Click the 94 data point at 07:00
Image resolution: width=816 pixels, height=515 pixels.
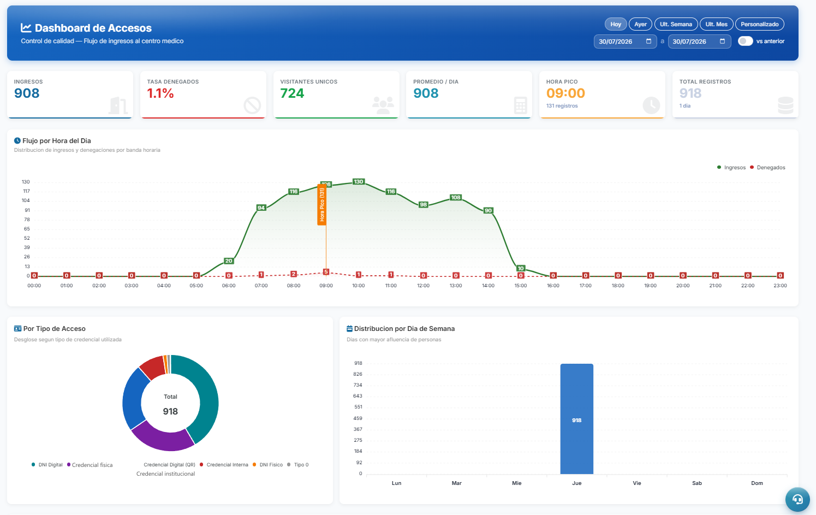(x=261, y=208)
